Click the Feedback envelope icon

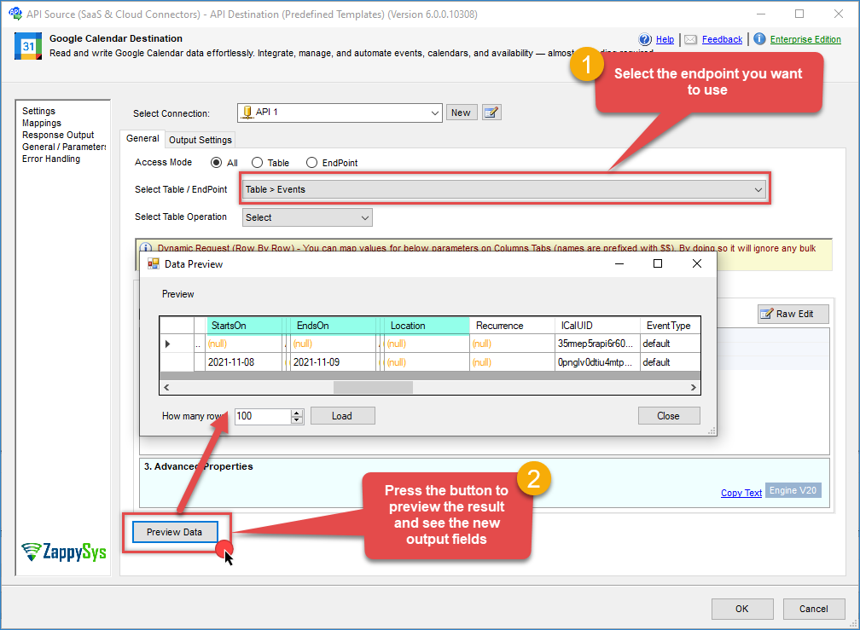691,39
